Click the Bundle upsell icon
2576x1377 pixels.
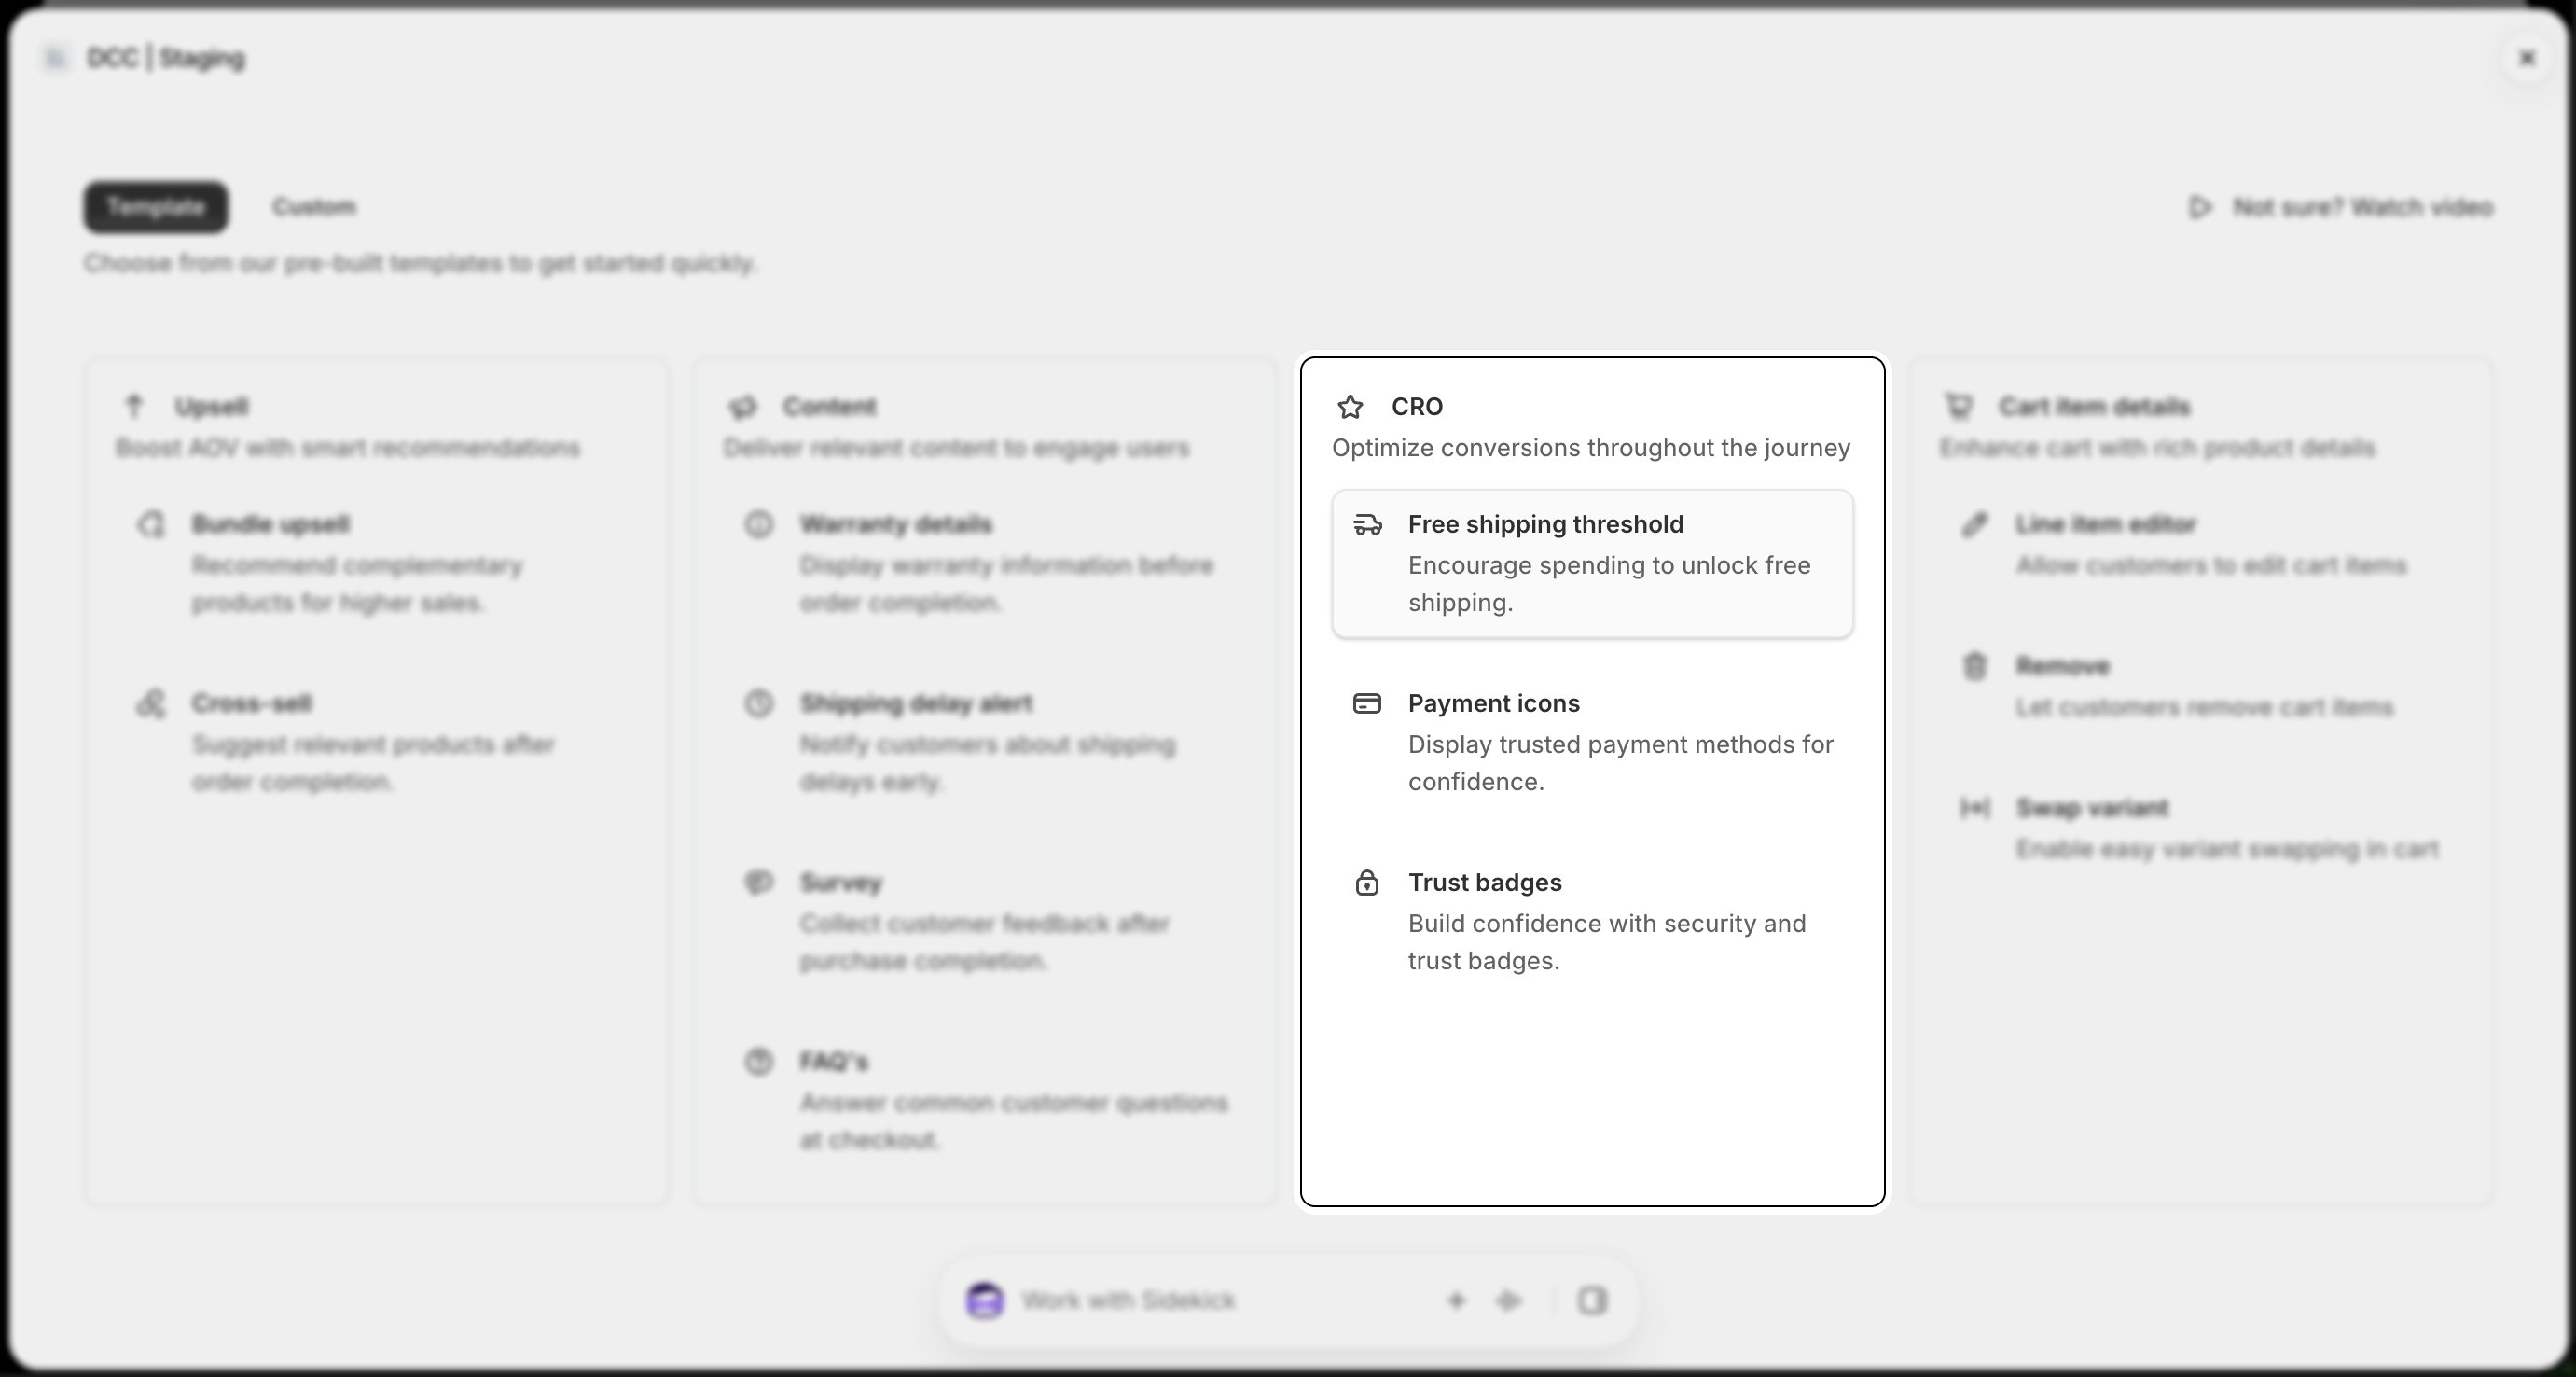151,524
